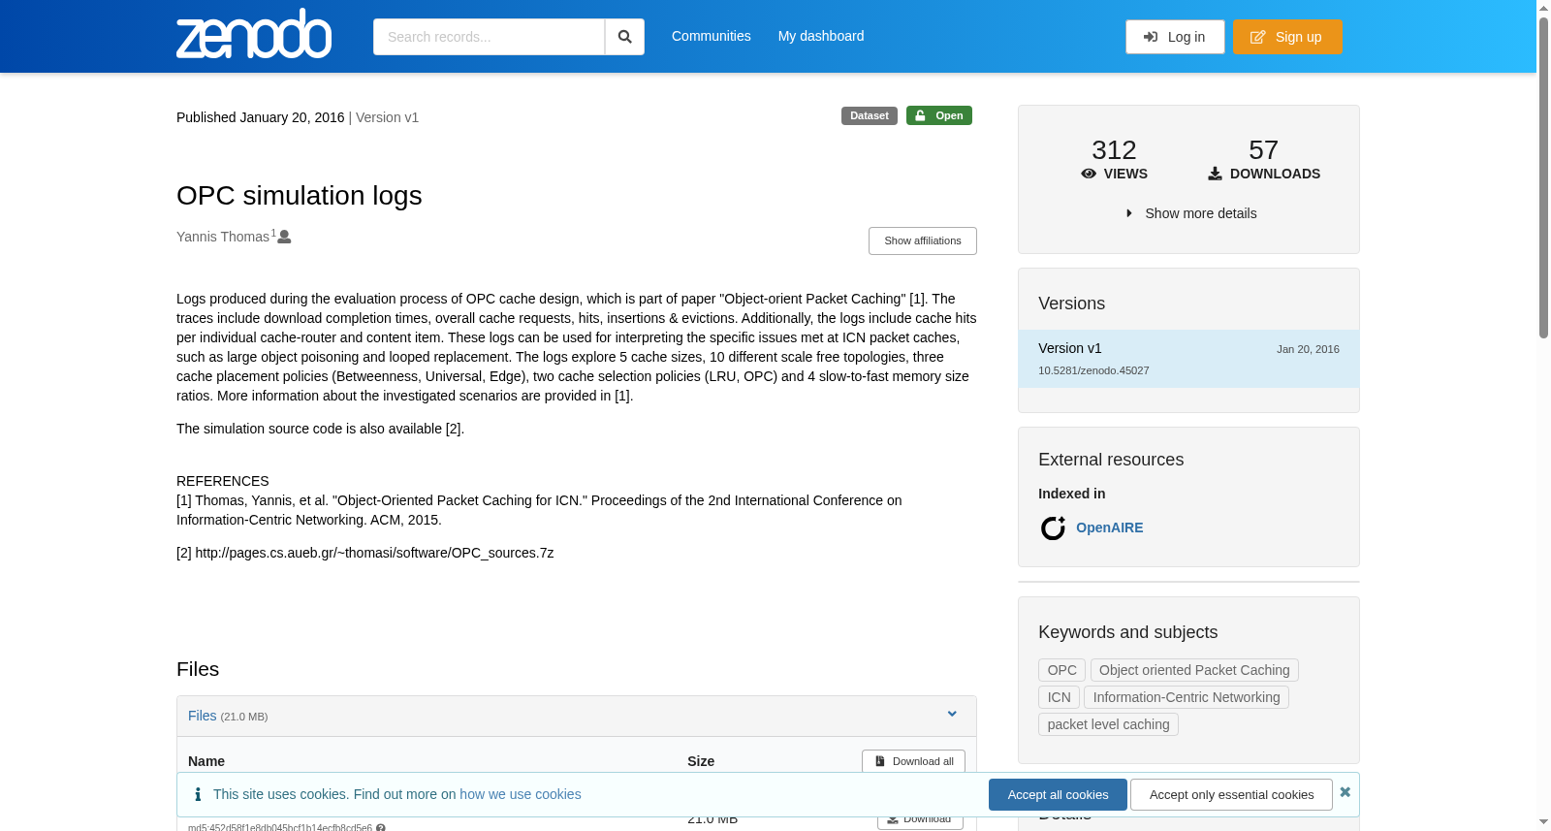Open the Communities menu item
The image size is (1551, 831).
pyautogui.click(x=712, y=36)
